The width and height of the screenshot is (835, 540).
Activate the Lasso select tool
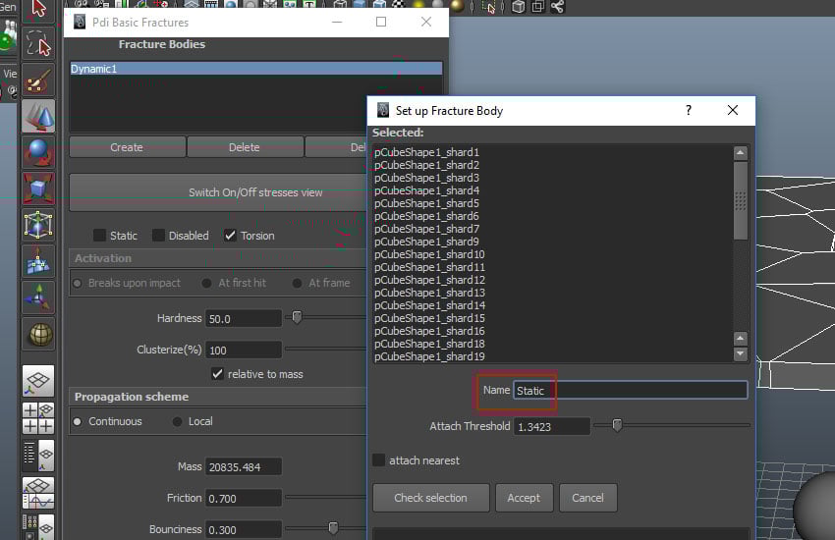point(38,43)
